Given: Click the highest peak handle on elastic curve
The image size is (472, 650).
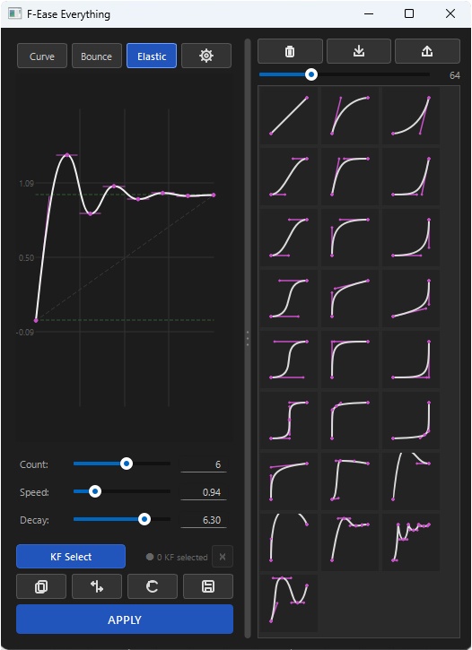Looking at the screenshot, I should click(66, 155).
